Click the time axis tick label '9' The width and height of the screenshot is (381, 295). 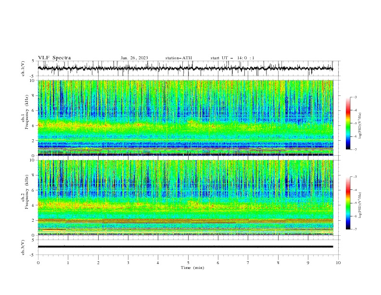tap(308, 263)
